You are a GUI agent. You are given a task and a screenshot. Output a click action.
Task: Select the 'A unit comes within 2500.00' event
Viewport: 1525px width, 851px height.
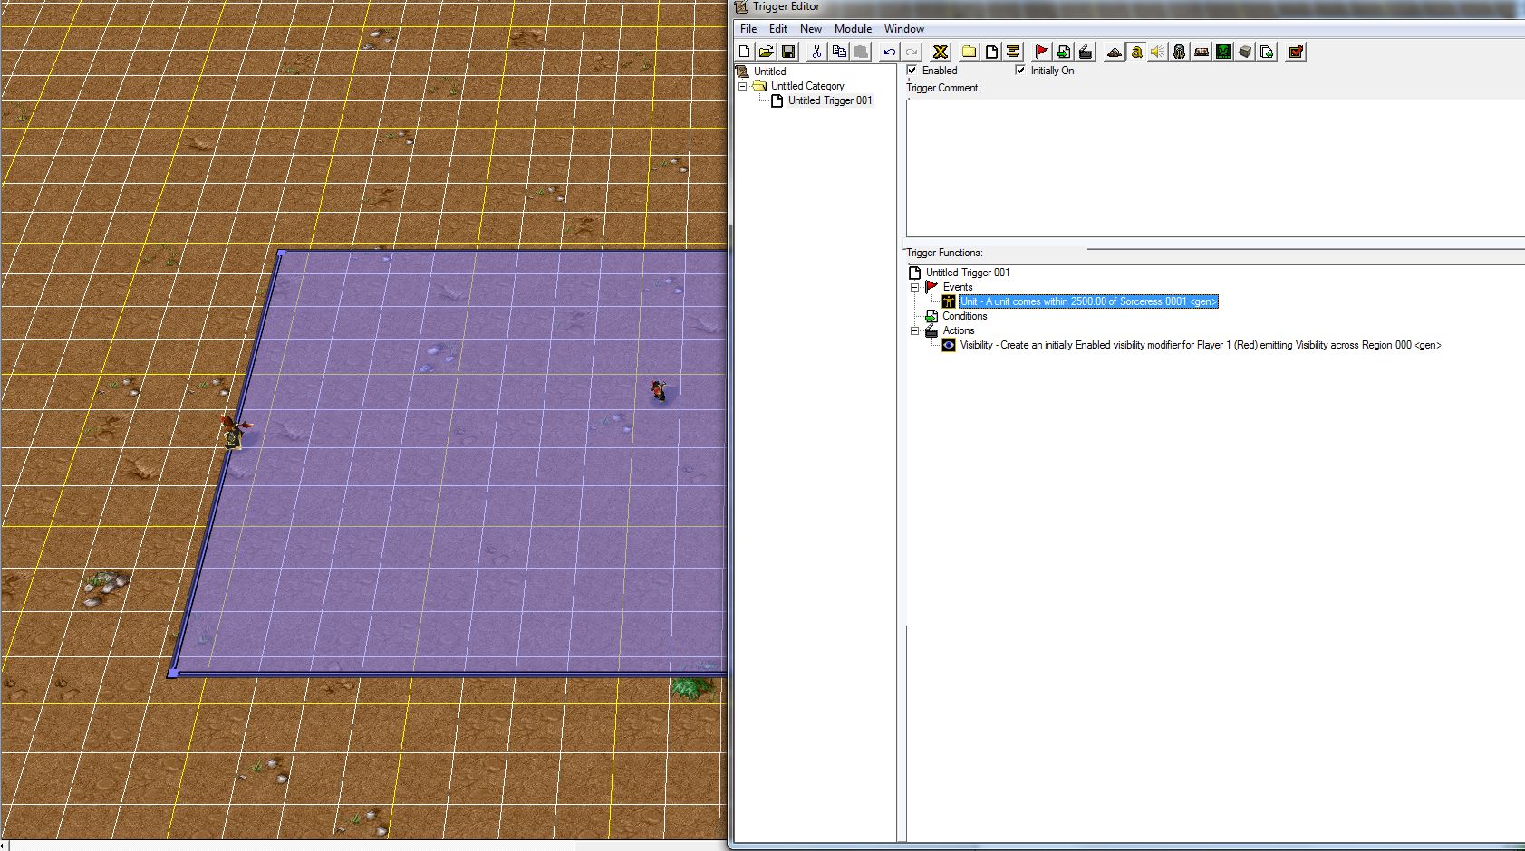point(1088,301)
